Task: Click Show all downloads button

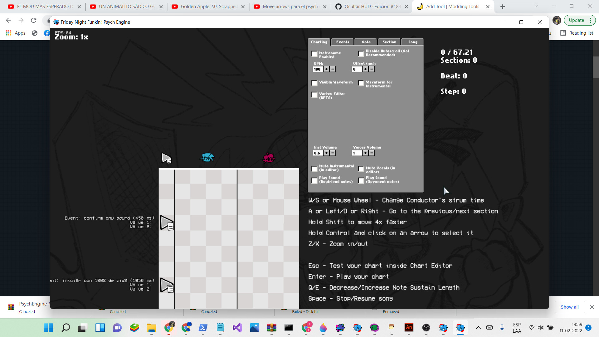Action: 569,307
